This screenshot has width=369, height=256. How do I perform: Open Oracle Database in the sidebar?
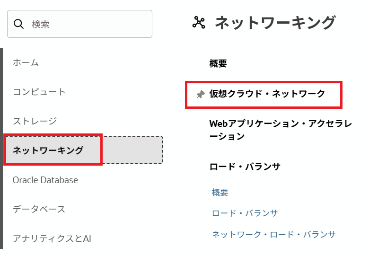coord(45,180)
